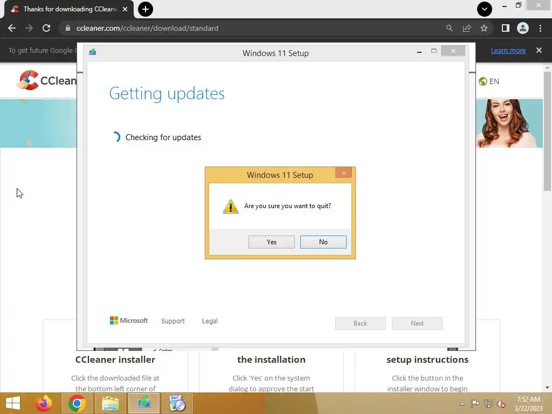Close the quit confirmation dialog
The image size is (552, 414).
point(343,172)
